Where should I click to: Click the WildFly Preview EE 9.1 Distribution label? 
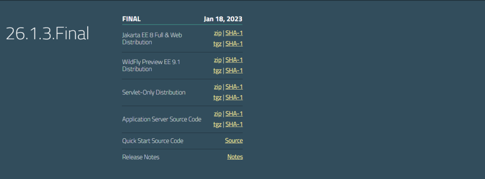click(x=151, y=65)
